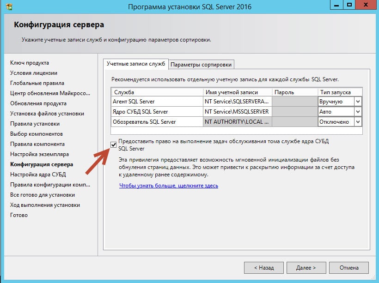Image resolution: width=379 pixels, height=283 pixels.
Task: Close the SQL Server 2016 setup window
Action: (366, 5)
